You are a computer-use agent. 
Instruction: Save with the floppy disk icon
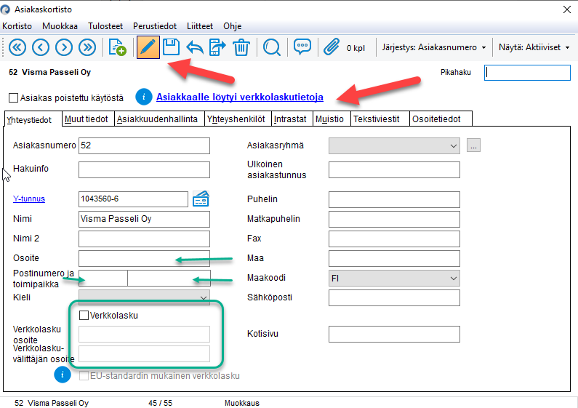point(171,47)
